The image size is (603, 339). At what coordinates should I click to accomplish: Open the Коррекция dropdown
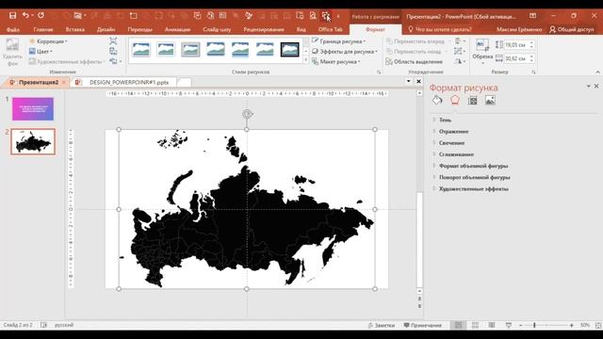pos(48,41)
